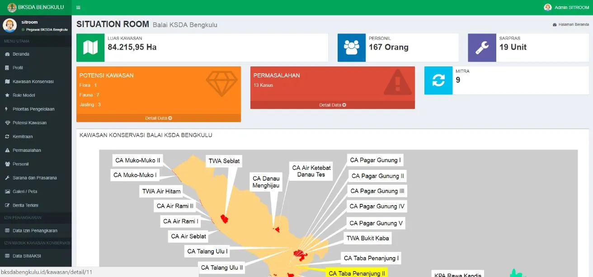Open Data SIMAKSI in sidebar
The height and width of the screenshot is (277, 593).
tap(27, 256)
